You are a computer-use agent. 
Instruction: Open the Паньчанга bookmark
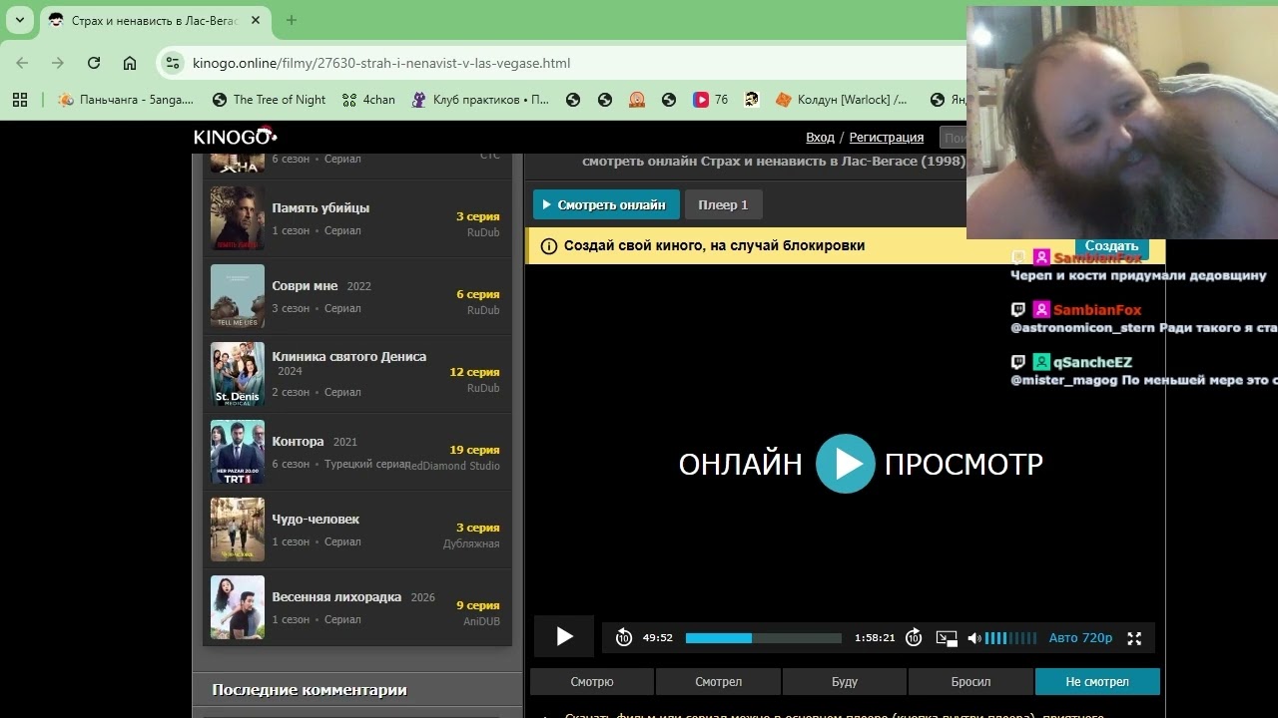point(126,100)
